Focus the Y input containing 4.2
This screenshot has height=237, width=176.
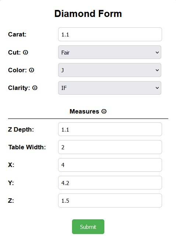[x=110, y=182]
